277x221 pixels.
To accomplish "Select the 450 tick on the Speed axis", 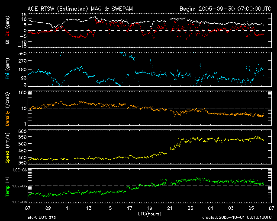I will coord(23,151).
